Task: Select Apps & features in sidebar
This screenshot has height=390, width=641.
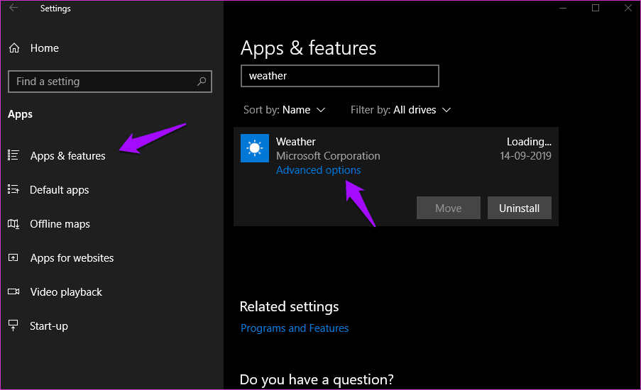Action: click(68, 155)
